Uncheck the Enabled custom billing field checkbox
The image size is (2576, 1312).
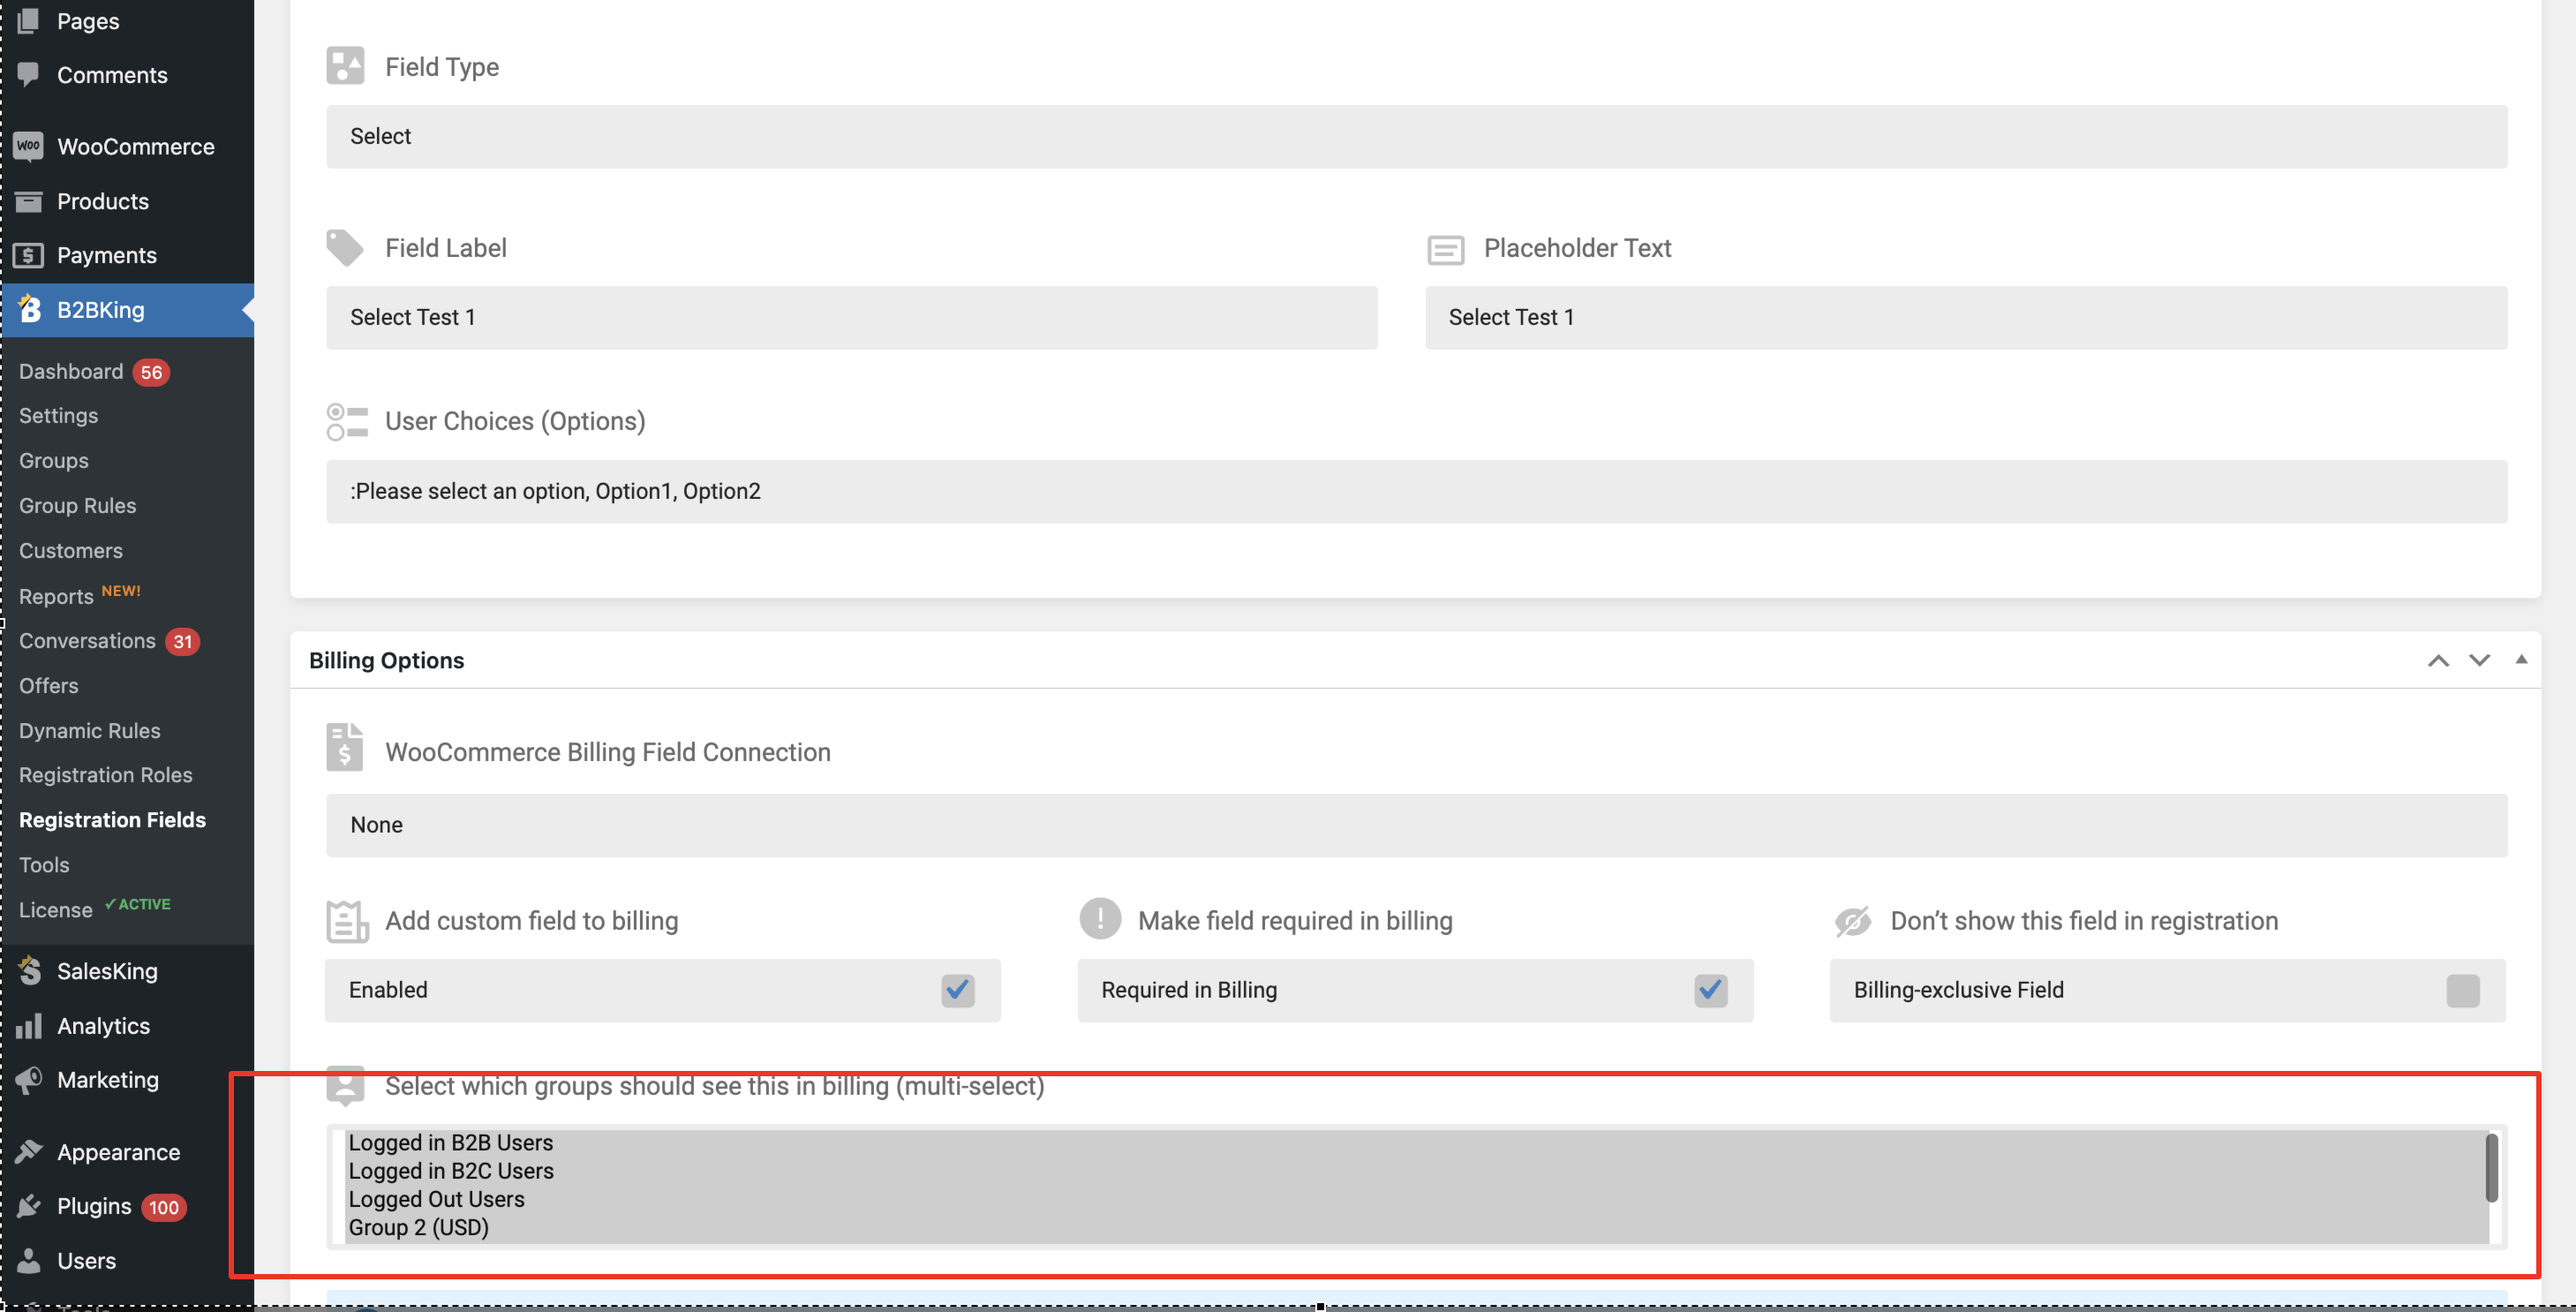958,989
